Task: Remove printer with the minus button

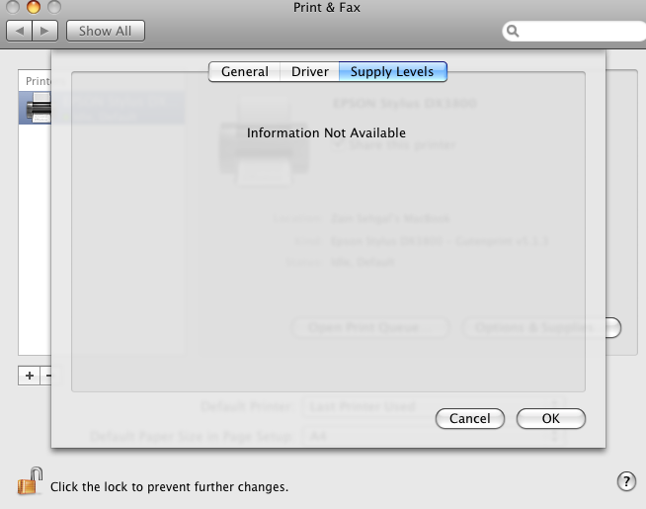Action: click(45, 376)
